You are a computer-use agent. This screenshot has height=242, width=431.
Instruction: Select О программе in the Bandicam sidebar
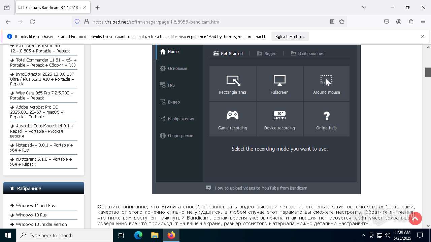pos(180,136)
